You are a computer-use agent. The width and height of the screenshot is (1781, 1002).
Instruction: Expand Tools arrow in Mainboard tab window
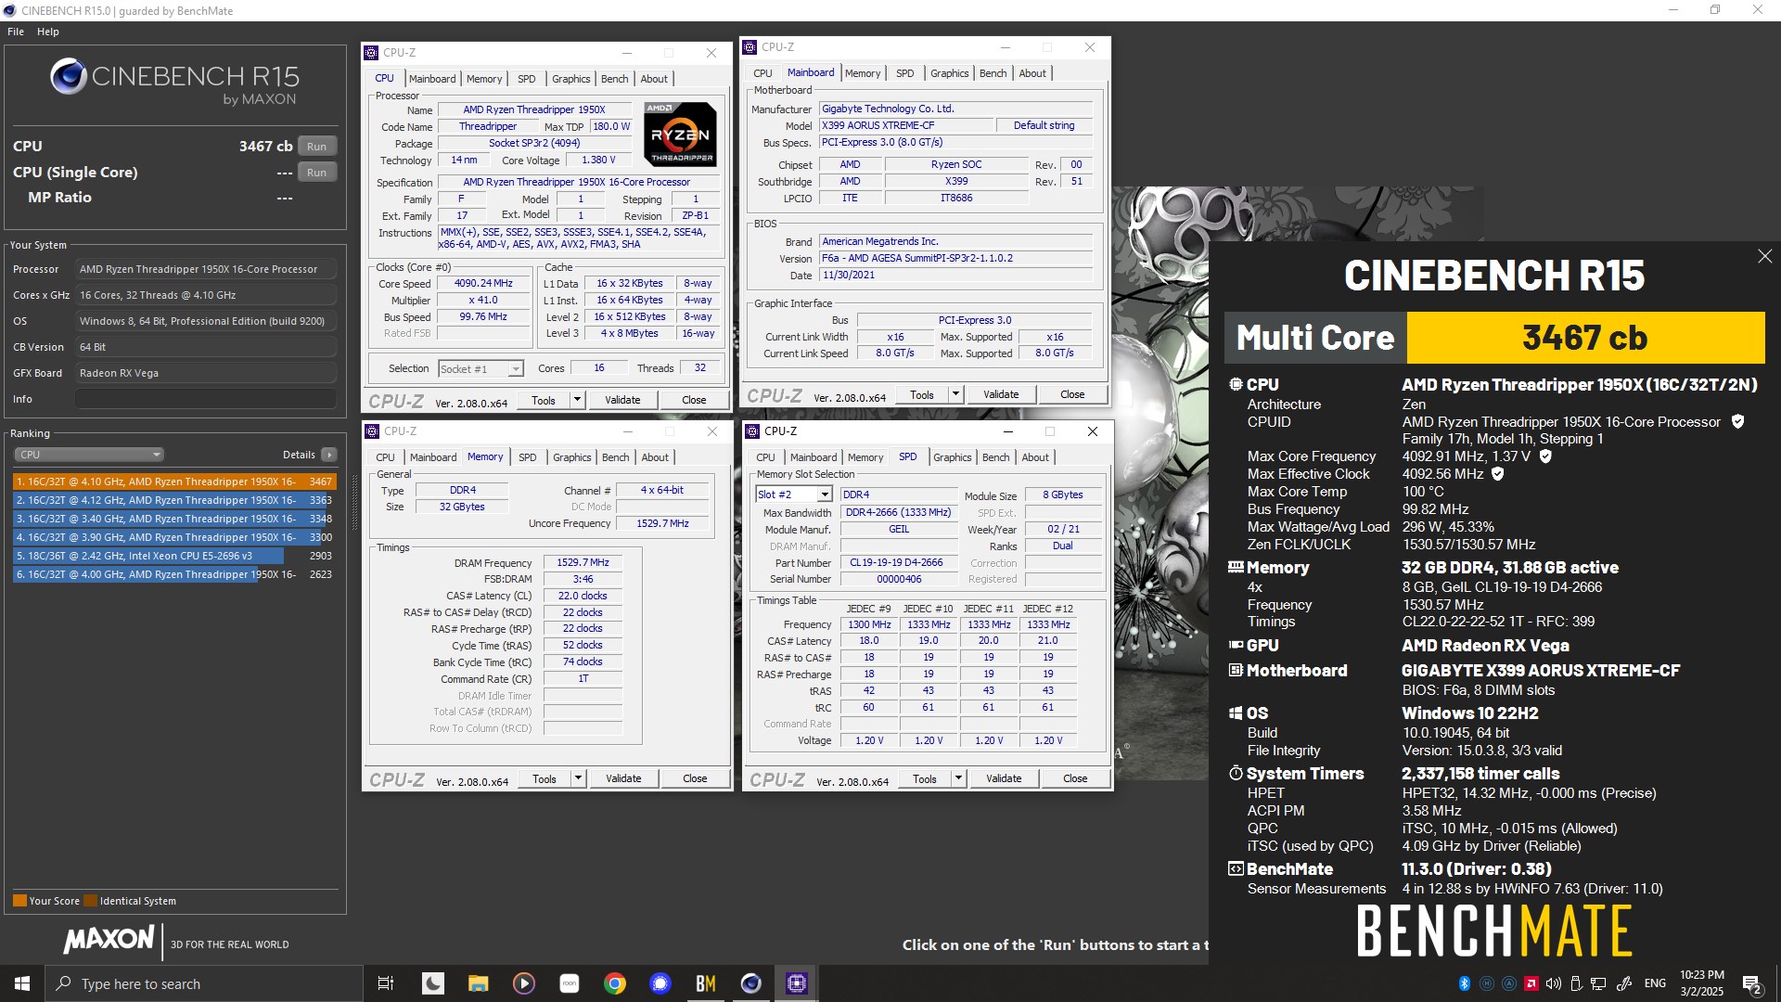pyautogui.click(x=955, y=394)
